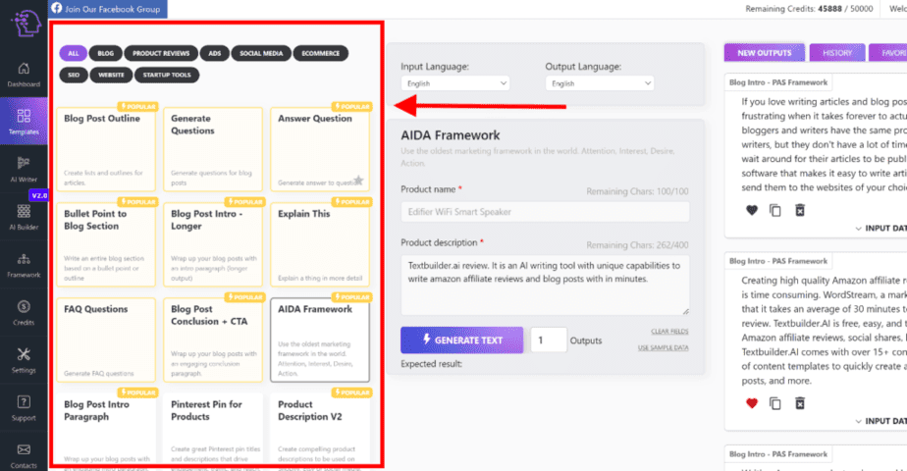Select the SOCIAL MEDIA category filter
The height and width of the screenshot is (471, 907).
click(261, 53)
